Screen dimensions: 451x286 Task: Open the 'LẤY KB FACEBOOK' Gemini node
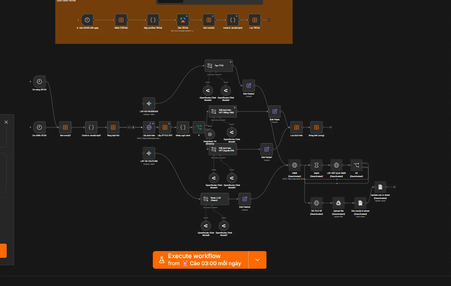click(149, 103)
